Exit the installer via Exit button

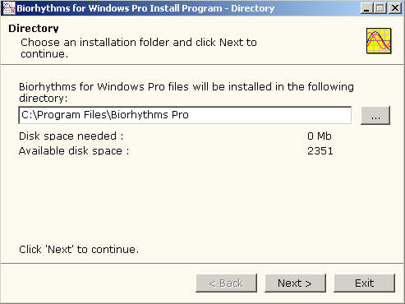point(364,283)
